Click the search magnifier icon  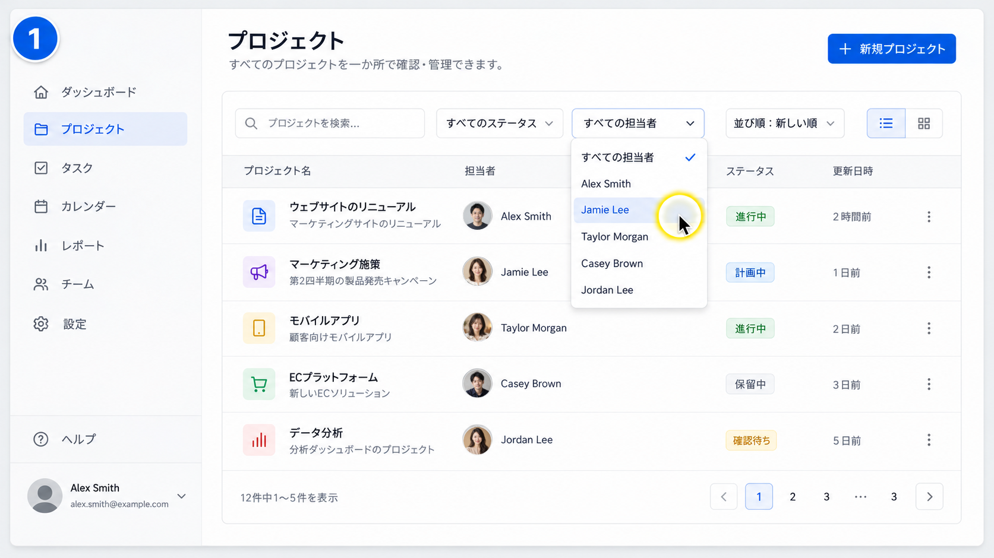pyautogui.click(x=251, y=123)
